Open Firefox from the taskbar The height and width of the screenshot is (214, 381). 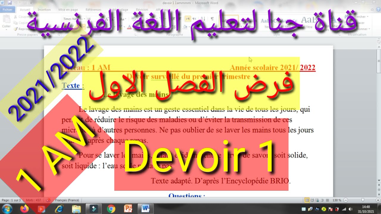pos(24,209)
